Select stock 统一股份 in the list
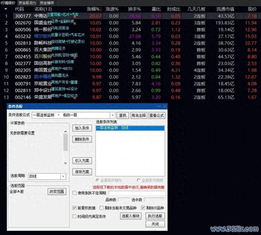 coord(43,30)
